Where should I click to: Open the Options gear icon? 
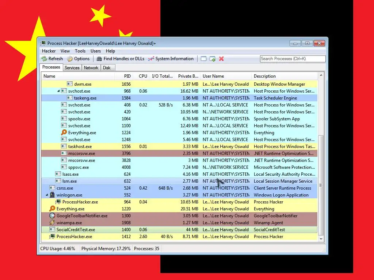coord(70,59)
